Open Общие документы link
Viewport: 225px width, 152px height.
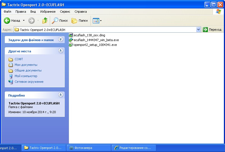tap(28, 70)
